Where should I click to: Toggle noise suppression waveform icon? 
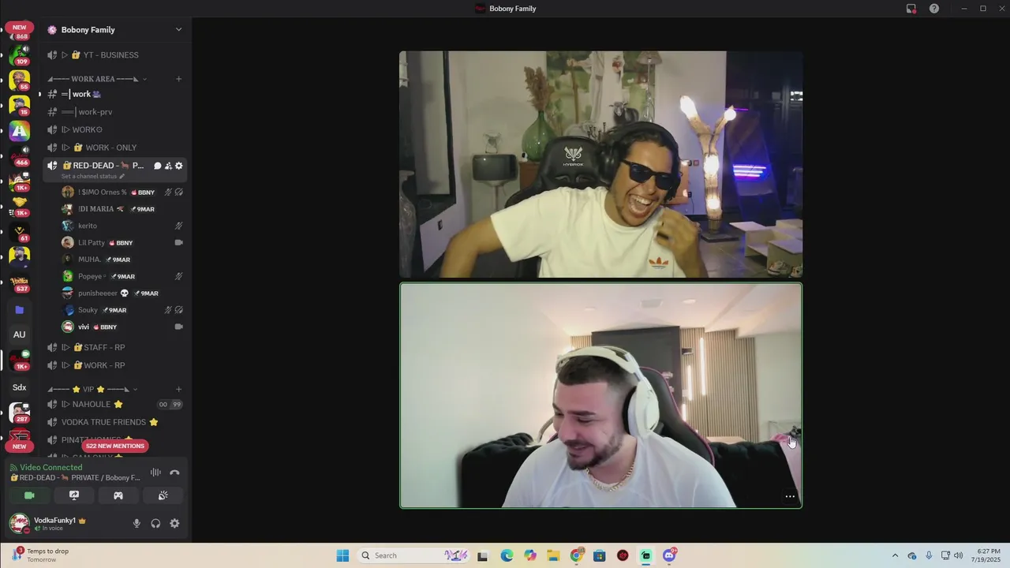click(155, 473)
